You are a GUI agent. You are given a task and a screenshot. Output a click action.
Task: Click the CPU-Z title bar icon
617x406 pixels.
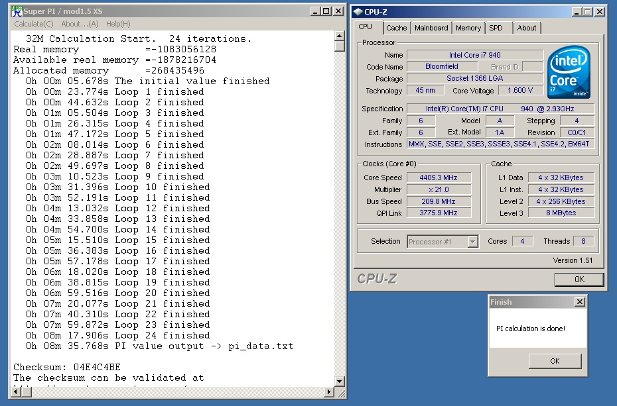[358, 12]
